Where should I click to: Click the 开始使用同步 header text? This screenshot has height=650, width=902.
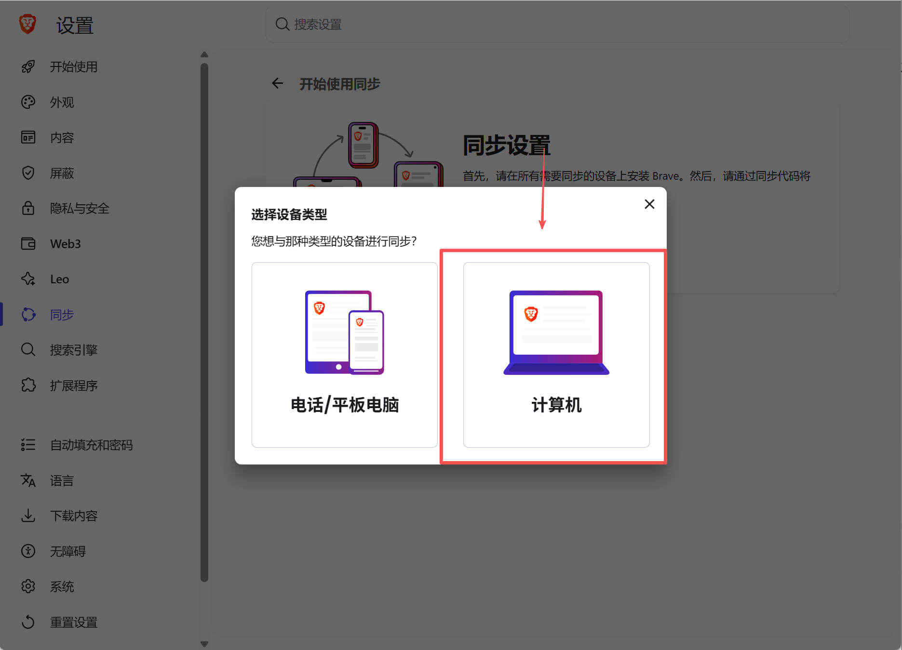pyautogui.click(x=340, y=84)
